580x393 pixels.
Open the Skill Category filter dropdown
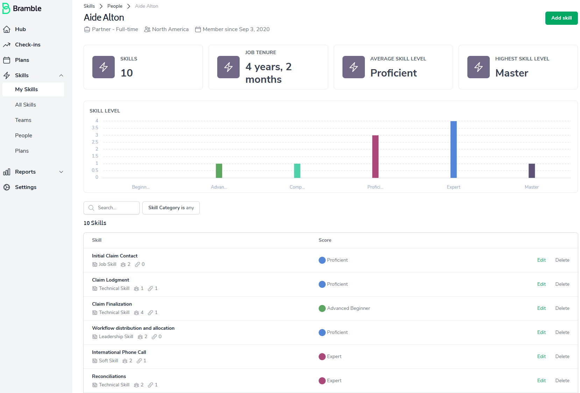(x=171, y=208)
